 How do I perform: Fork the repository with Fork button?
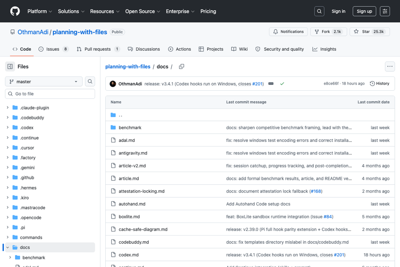coord(328,32)
